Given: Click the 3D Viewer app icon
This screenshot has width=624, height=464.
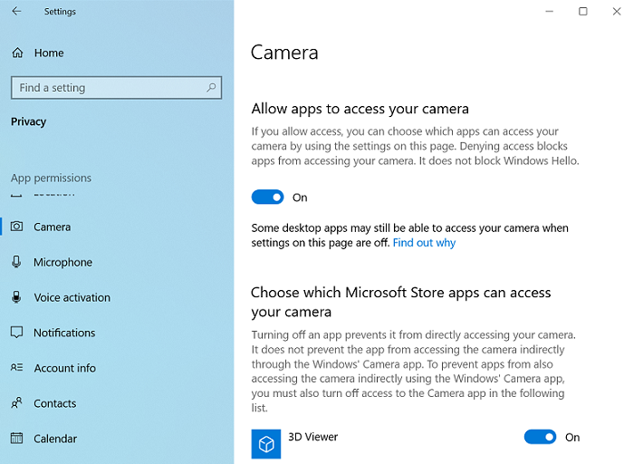Looking at the screenshot, I should [266, 444].
